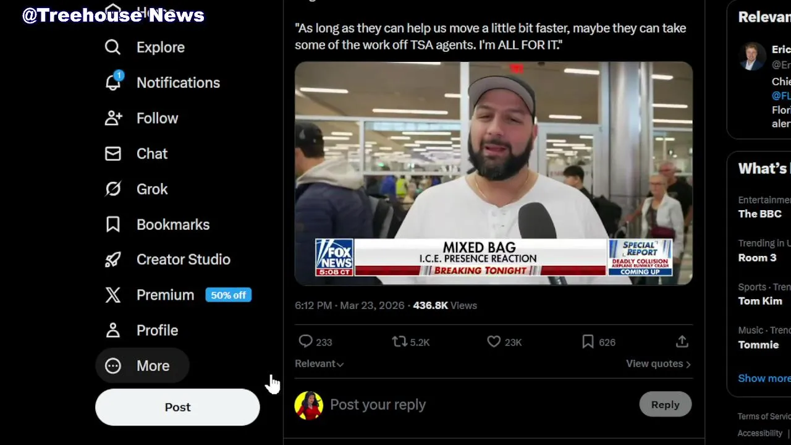Open Chat envelope icon
This screenshot has height=445, width=791.
point(112,153)
